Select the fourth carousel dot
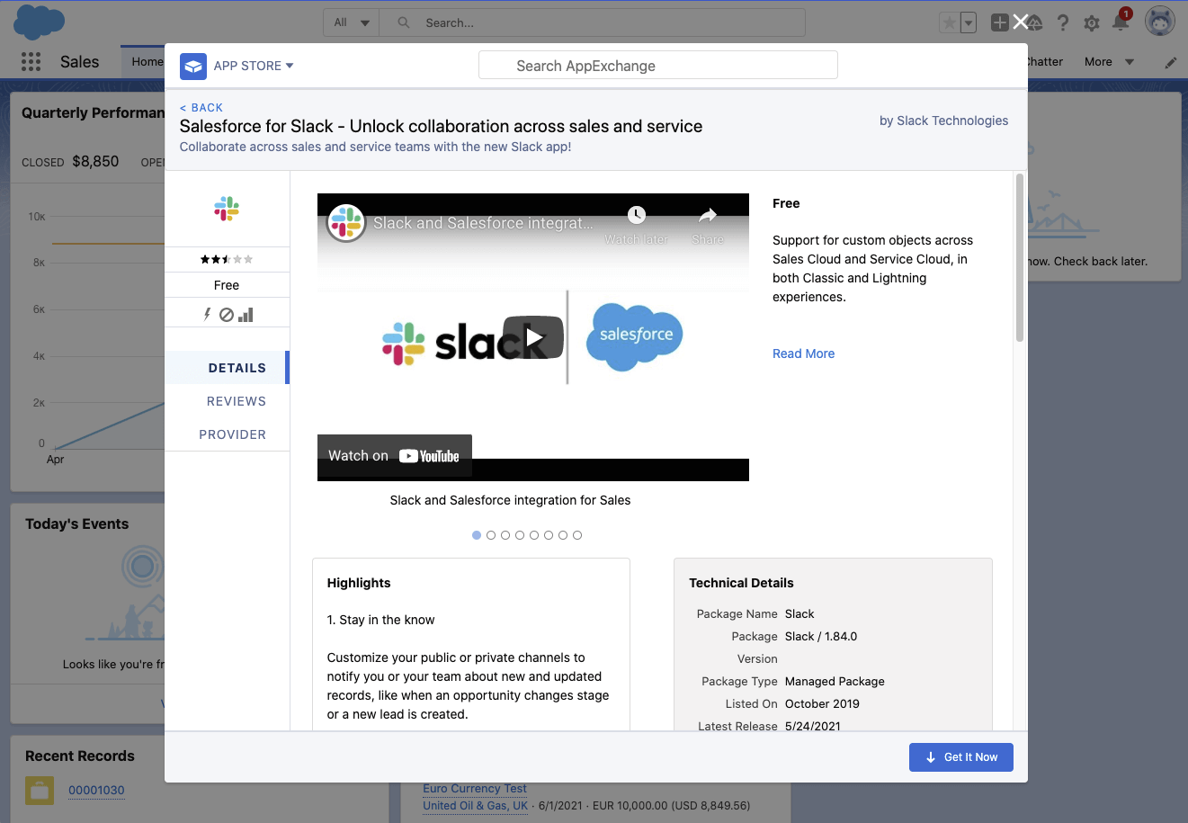Image resolution: width=1188 pixels, height=823 pixels. (x=520, y=535)
